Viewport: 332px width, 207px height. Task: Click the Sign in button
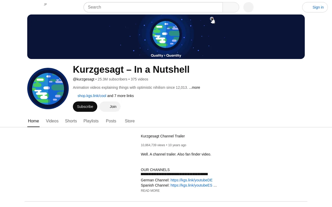pos(315,7)
